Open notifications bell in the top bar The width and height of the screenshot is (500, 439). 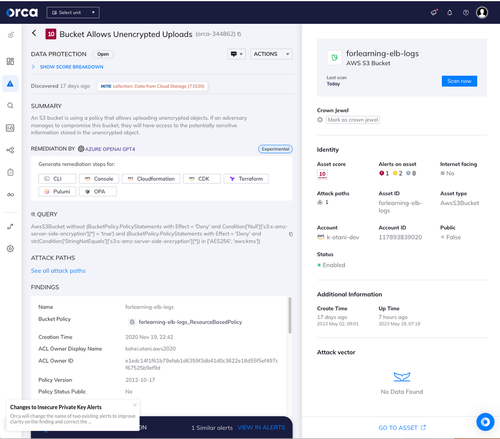tap(450, 12)
